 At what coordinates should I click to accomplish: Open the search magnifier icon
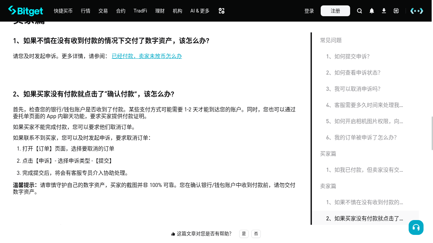click(x=360, y=11)
